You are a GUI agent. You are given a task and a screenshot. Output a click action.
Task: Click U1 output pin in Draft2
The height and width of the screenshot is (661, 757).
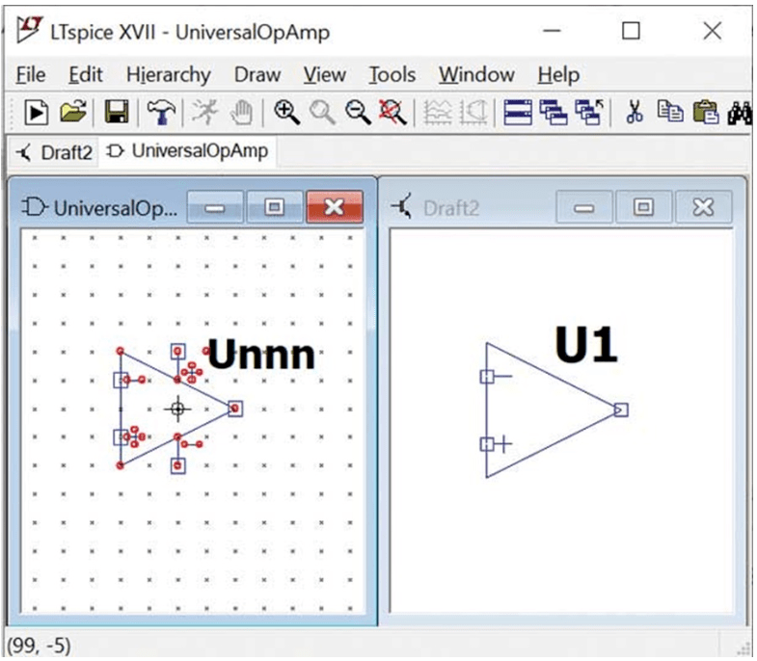(x=621, y=410)
